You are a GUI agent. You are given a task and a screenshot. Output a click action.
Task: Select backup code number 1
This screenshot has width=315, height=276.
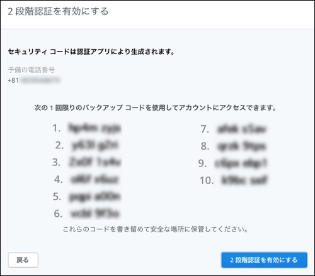click(x=95, y=128)
